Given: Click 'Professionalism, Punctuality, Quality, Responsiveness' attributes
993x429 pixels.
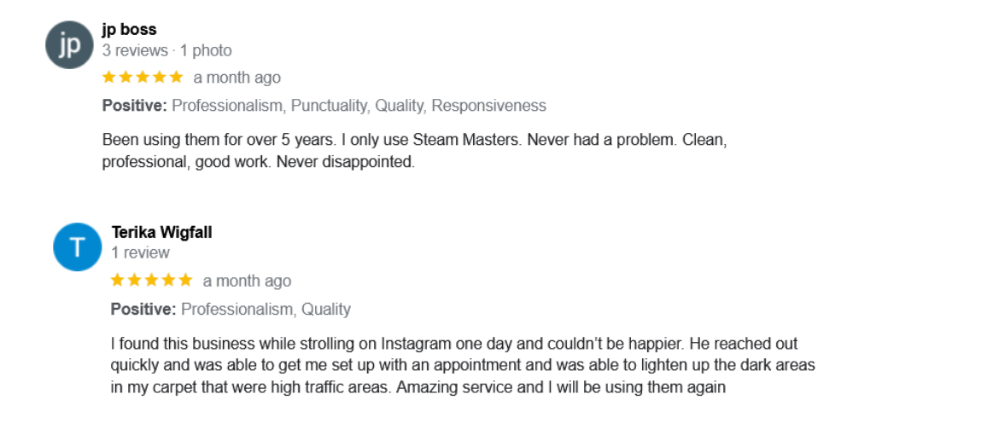Looking at the screenshot, I should pos(359,106).
